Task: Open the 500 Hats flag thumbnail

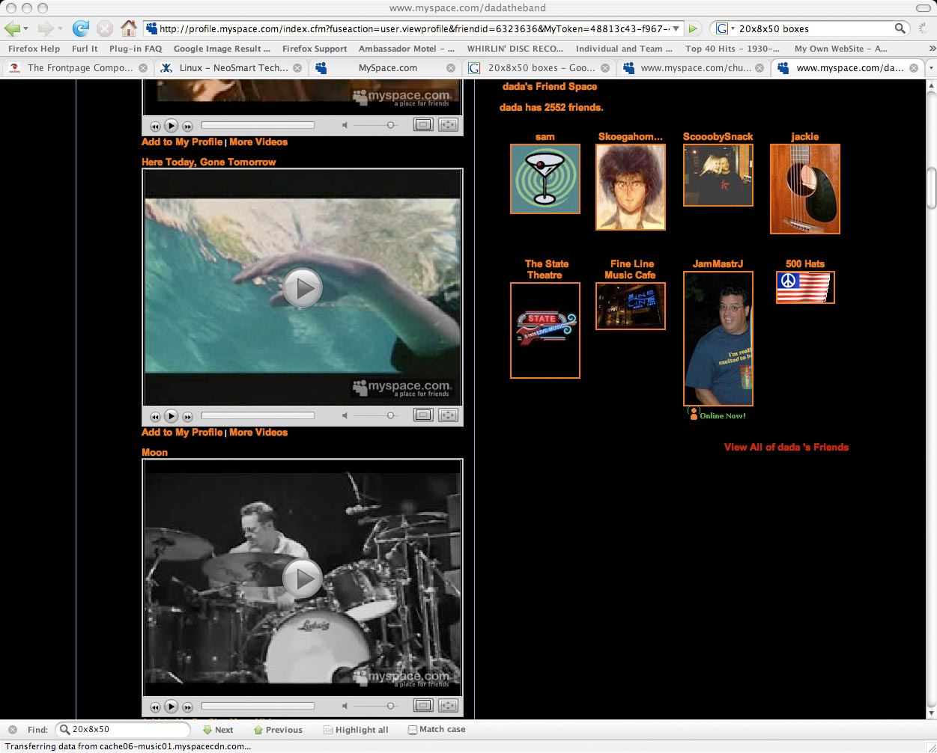Action: (x=805, y=287)
